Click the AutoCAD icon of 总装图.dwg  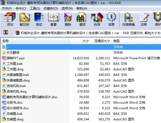4,119
